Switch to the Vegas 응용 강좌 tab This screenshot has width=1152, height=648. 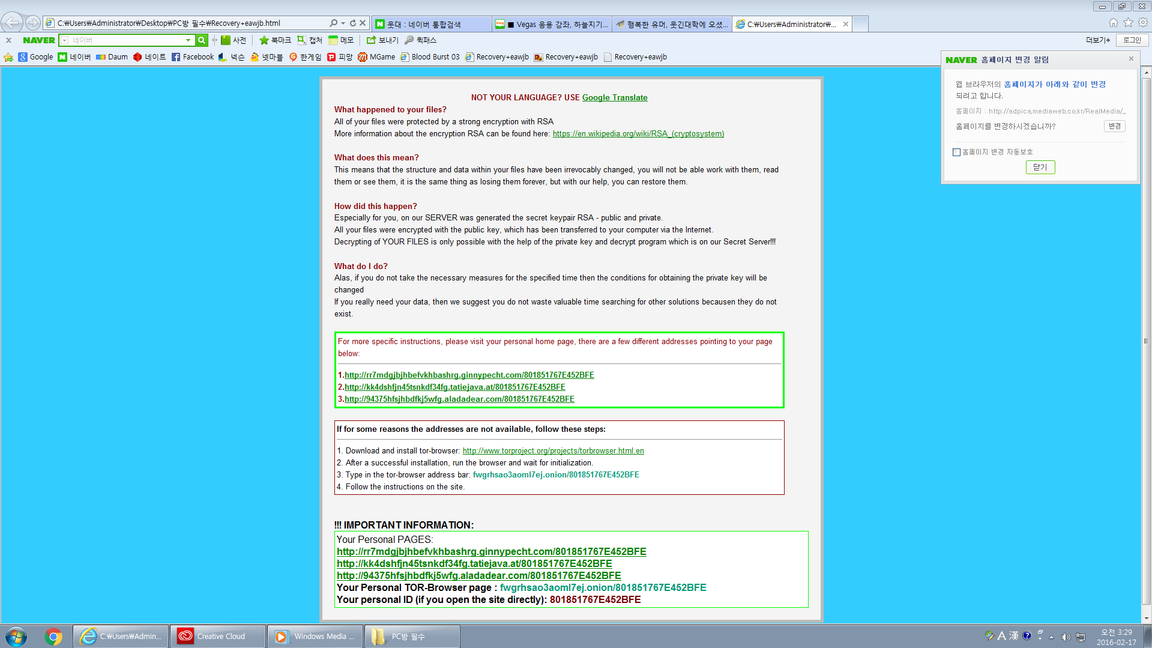551,24
